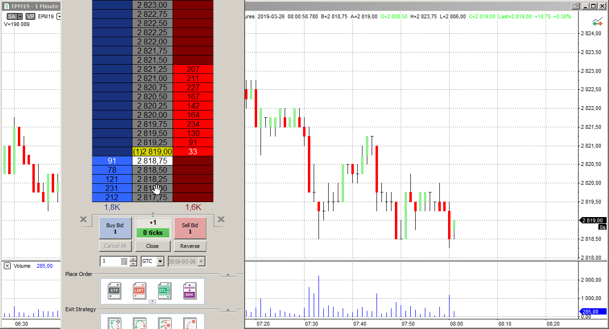This screenshot has width=609, height=329.
Task: Click the second Exit Strategy icon with curved arrow
Action: coord(139,323)
